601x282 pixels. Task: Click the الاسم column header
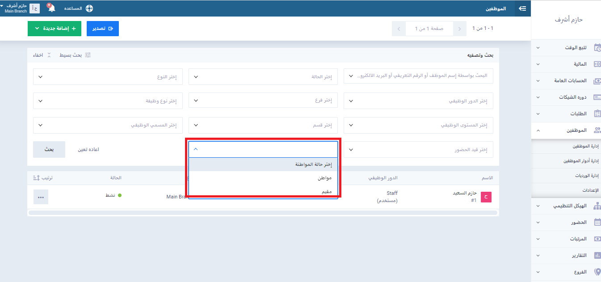tap(488, 177)
